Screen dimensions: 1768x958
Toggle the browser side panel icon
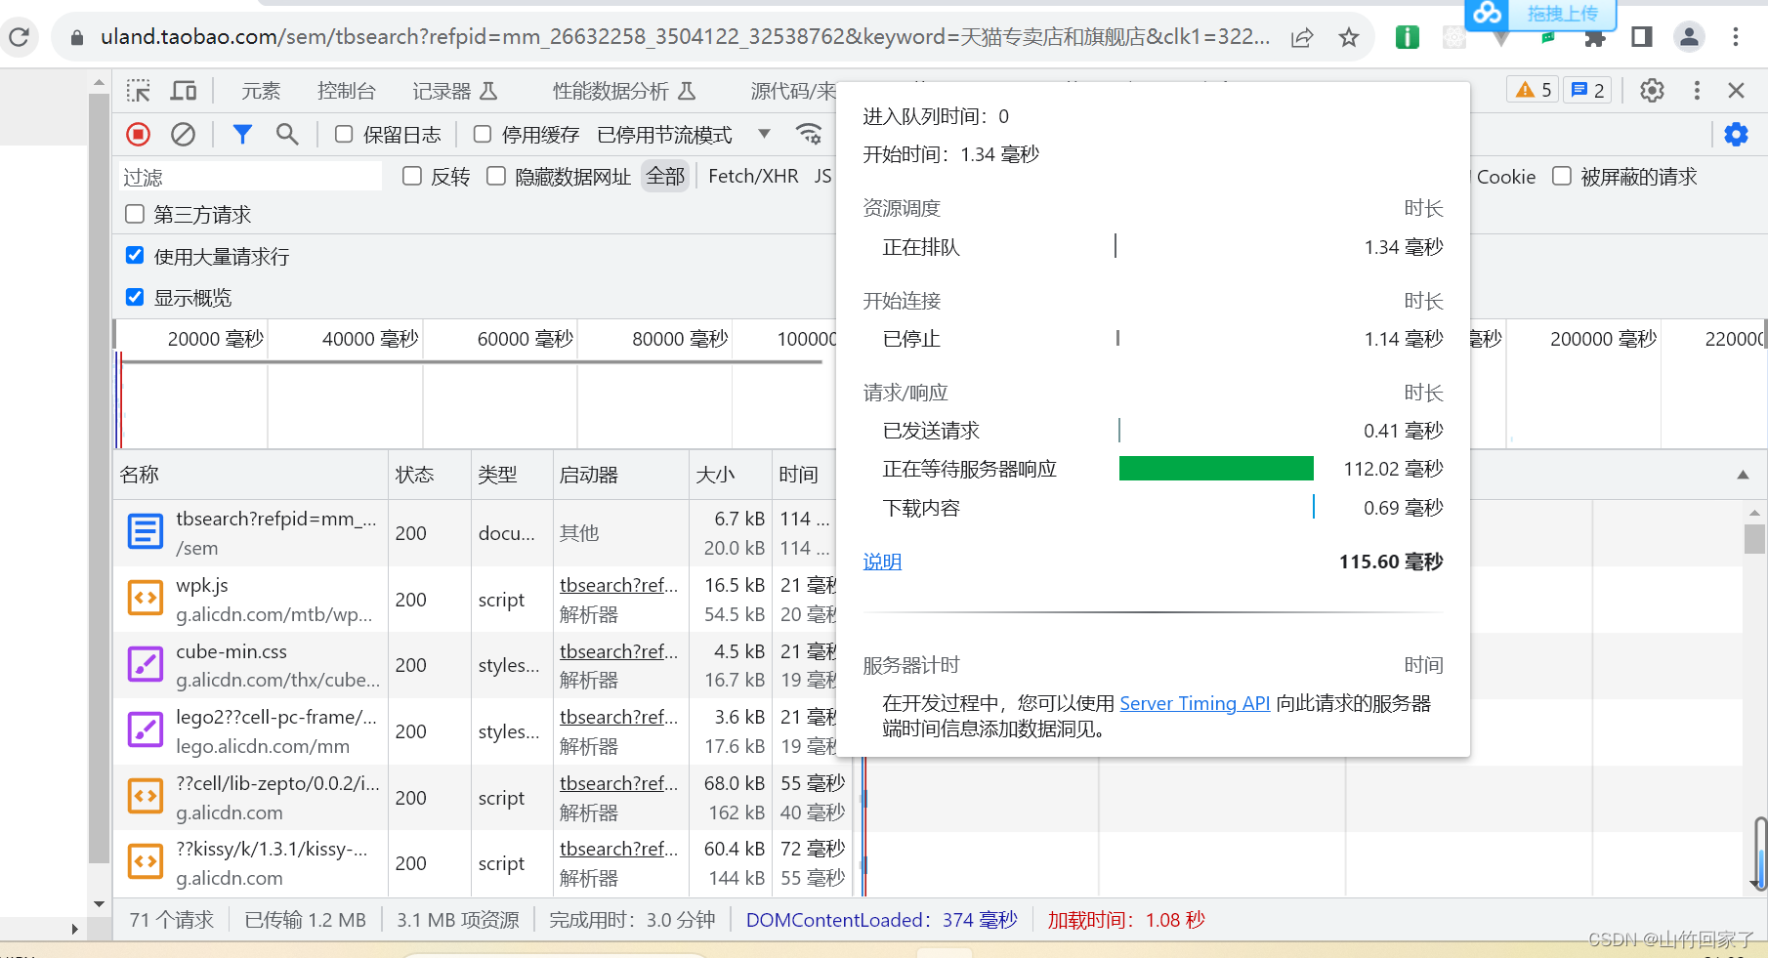pos(1642,38)
